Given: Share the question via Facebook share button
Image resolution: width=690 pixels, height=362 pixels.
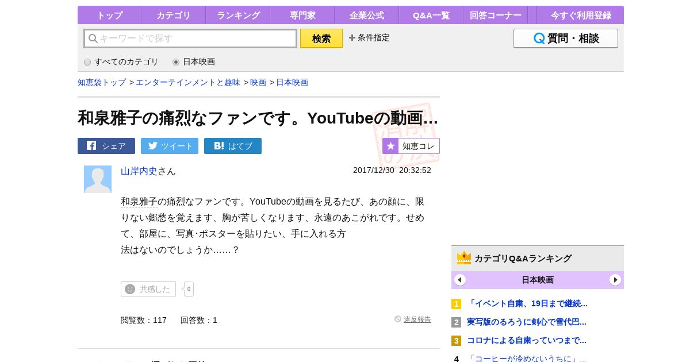Looking at the screenshot, I should pos(106,146).
